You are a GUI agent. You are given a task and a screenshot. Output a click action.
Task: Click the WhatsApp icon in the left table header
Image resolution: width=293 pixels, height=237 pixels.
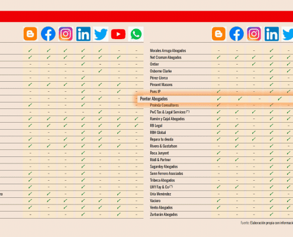(x=136, y=34)
